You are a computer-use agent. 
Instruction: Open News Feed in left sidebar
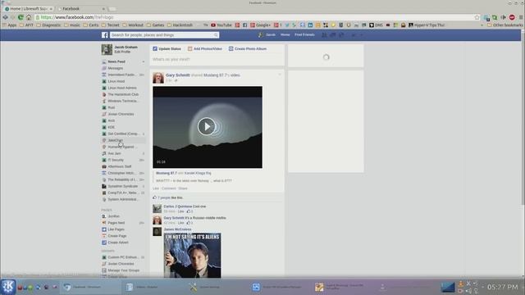pyautogui.click(x=116, y=61)
